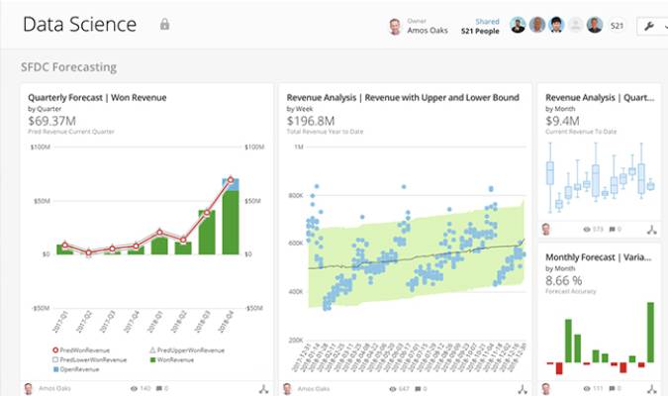
Task: Click the first box in box plot chart
Action: (550, 173)
